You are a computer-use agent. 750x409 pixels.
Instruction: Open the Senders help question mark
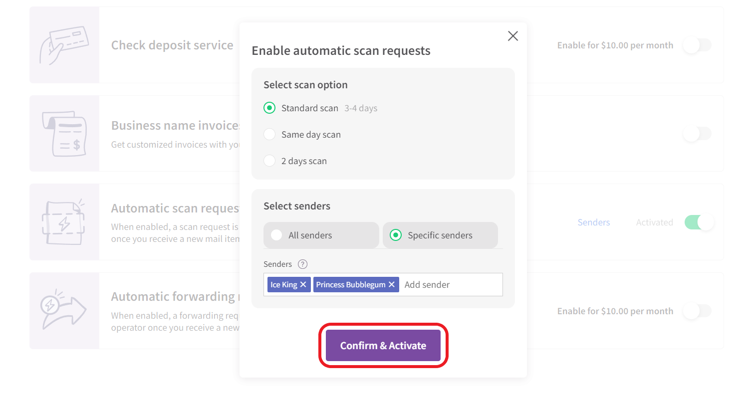tap(302, 264)
